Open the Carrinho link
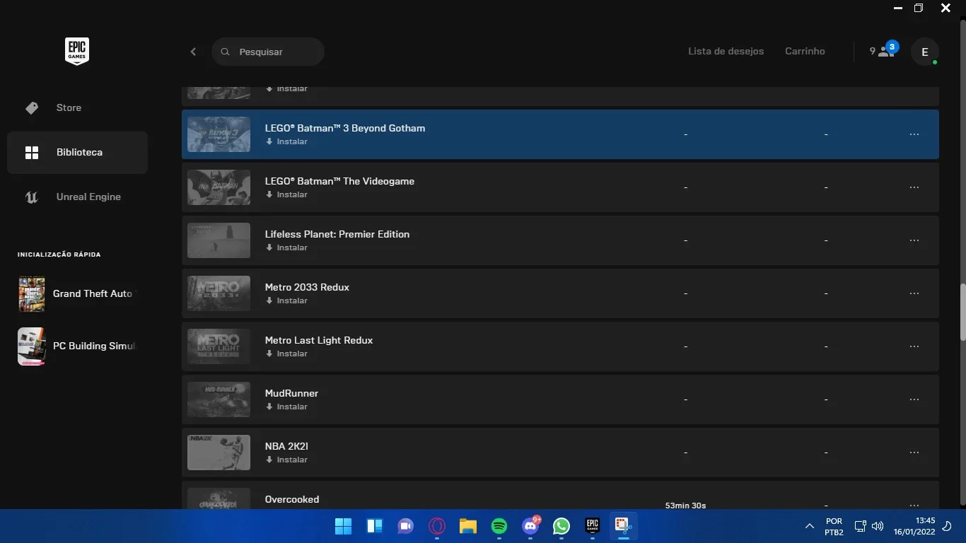The width and height of the screenshot is (966, 543). pos(805,51)
